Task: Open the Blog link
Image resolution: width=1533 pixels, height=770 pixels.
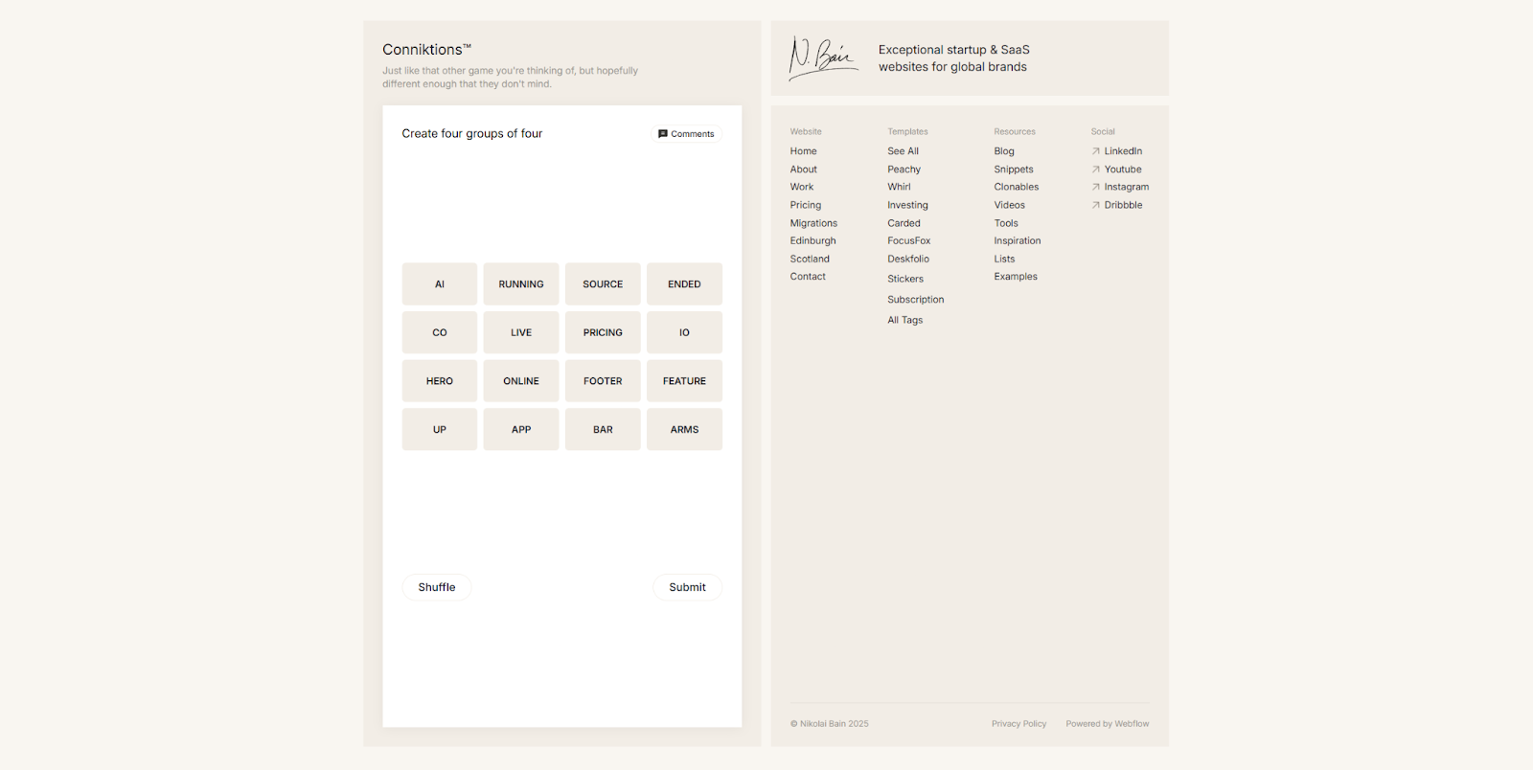Action: click(x=1004, y=151)
